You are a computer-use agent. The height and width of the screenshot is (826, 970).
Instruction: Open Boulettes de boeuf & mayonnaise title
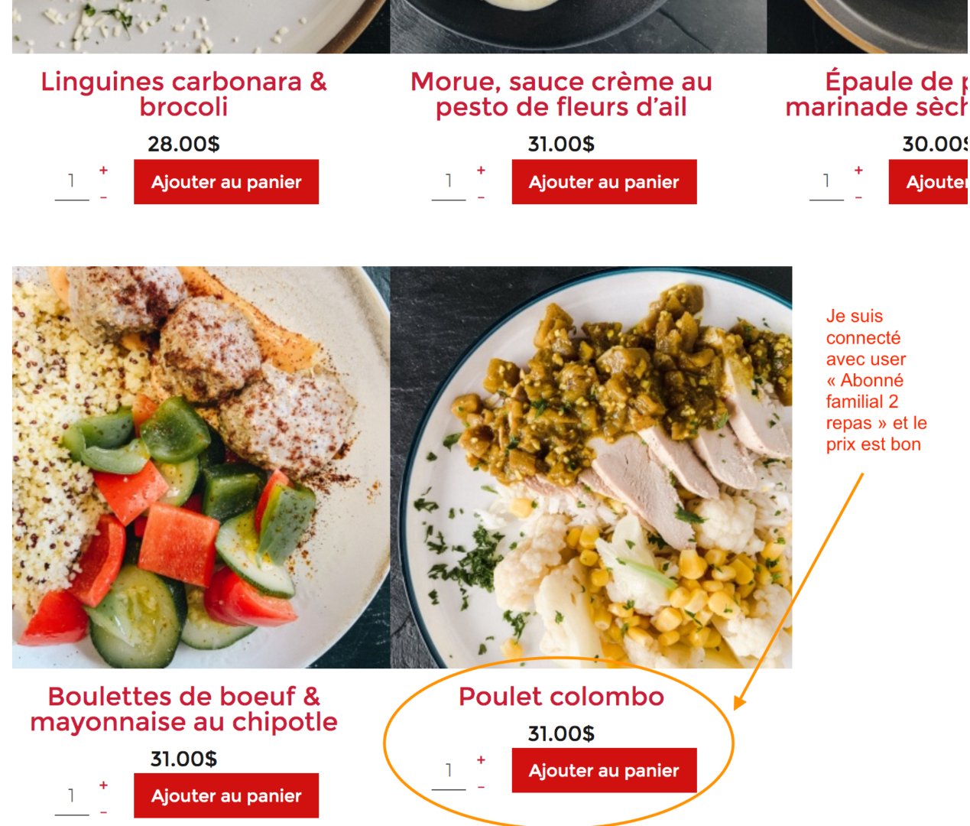[183, 709]
